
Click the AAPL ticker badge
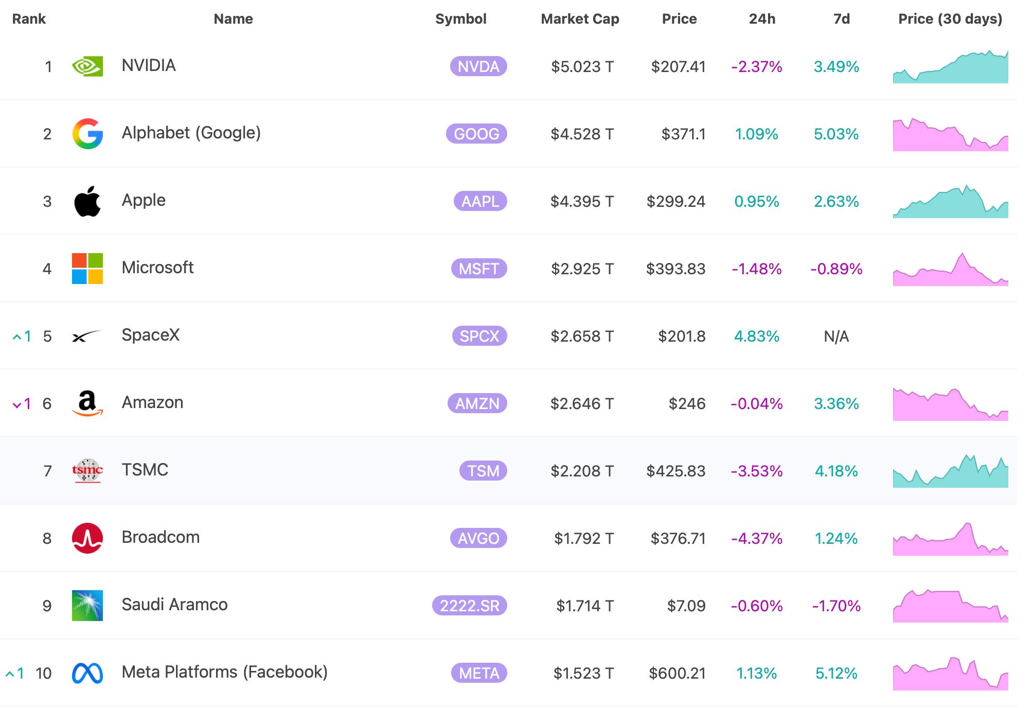480,201
